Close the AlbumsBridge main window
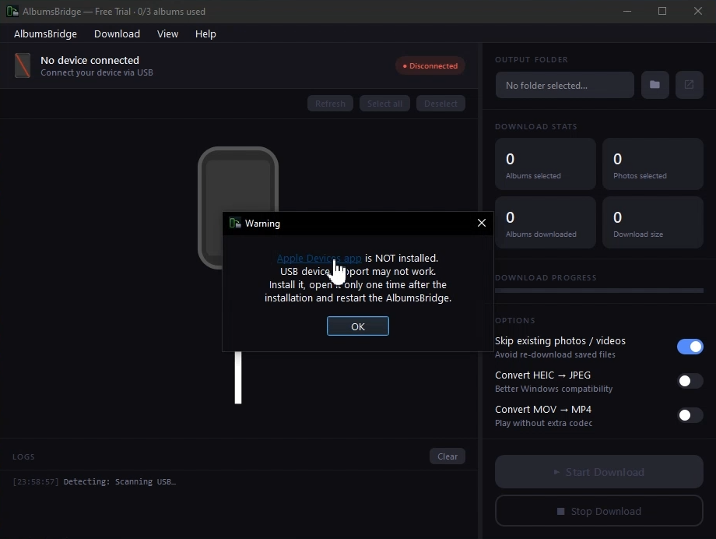716x539 pixels. coord(698,11)
